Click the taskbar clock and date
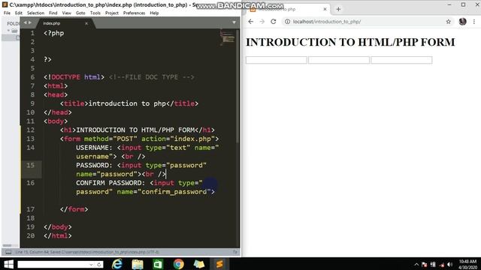The height and width of the screenshot is (270, 481). (x=467, y=264)
